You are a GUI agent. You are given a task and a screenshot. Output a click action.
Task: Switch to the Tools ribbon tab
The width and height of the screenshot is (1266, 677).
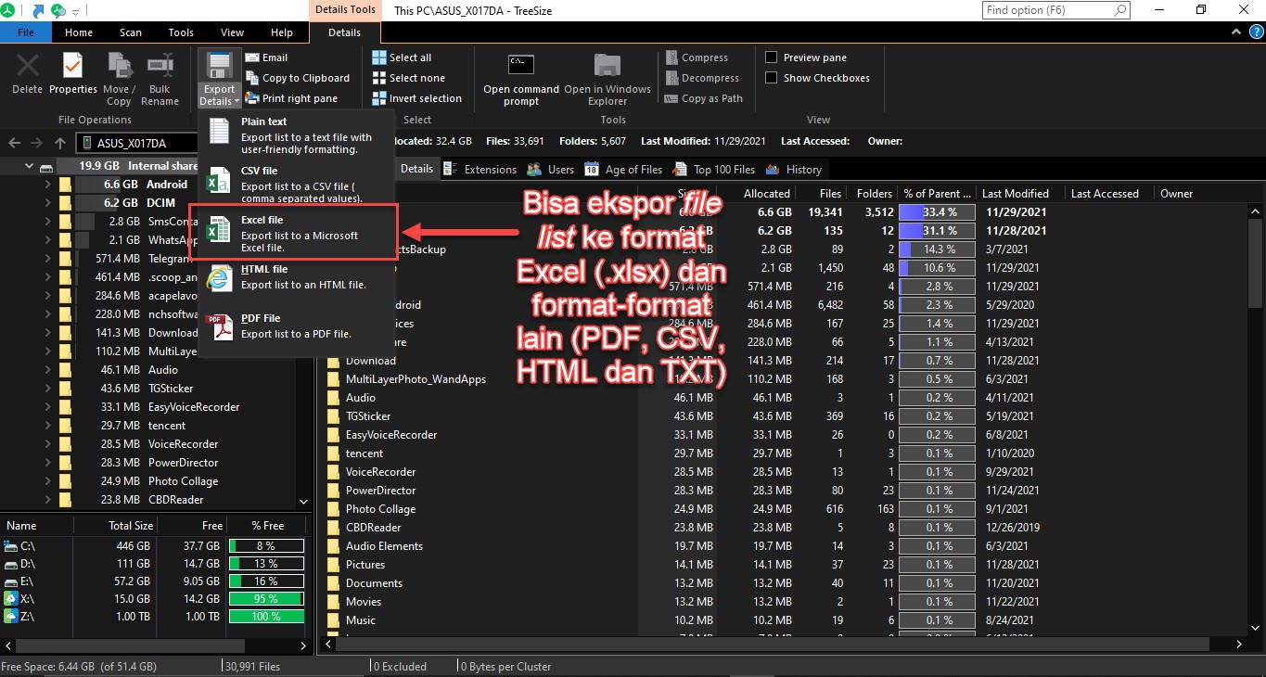click(181, 32)
